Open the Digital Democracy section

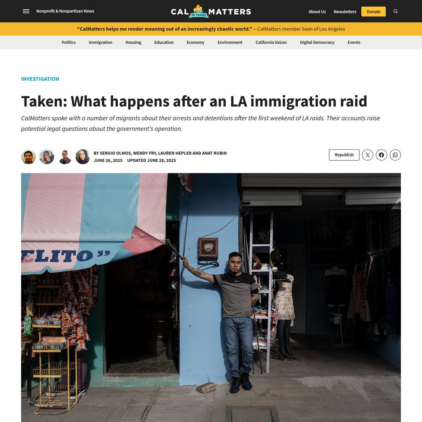[317, 42]
